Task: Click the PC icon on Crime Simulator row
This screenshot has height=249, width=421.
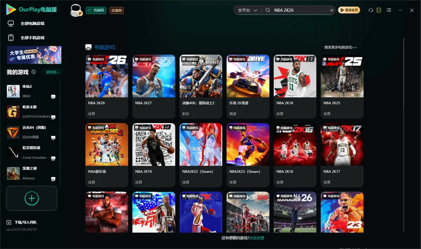Action: click(x=53, y=158)
